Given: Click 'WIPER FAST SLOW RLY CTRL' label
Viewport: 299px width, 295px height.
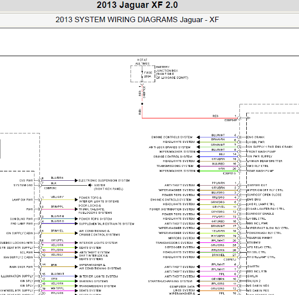Looking at the screenshot, I should (x=268, y=228).
